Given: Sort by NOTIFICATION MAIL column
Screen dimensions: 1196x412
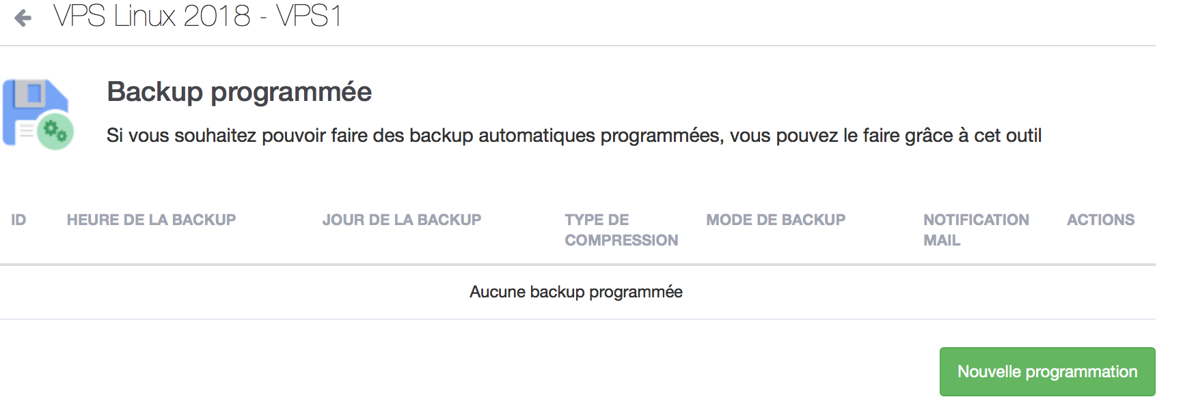Looking at the screenshot, I should click(x=976, y=230).
